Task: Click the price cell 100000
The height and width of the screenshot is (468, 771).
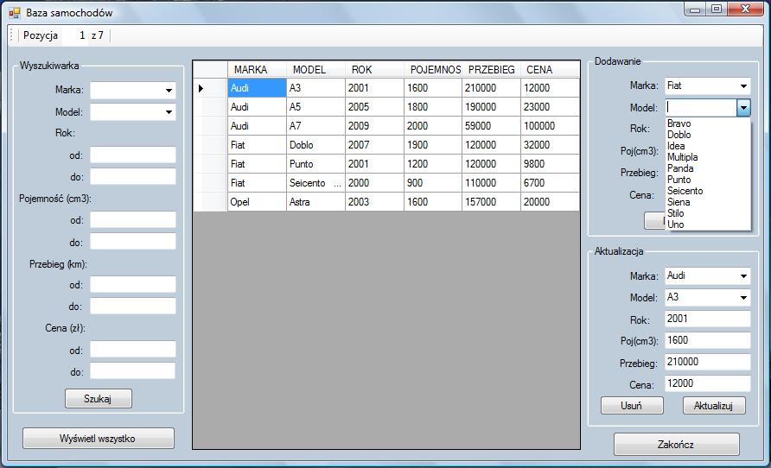Action: pos(550,126)
